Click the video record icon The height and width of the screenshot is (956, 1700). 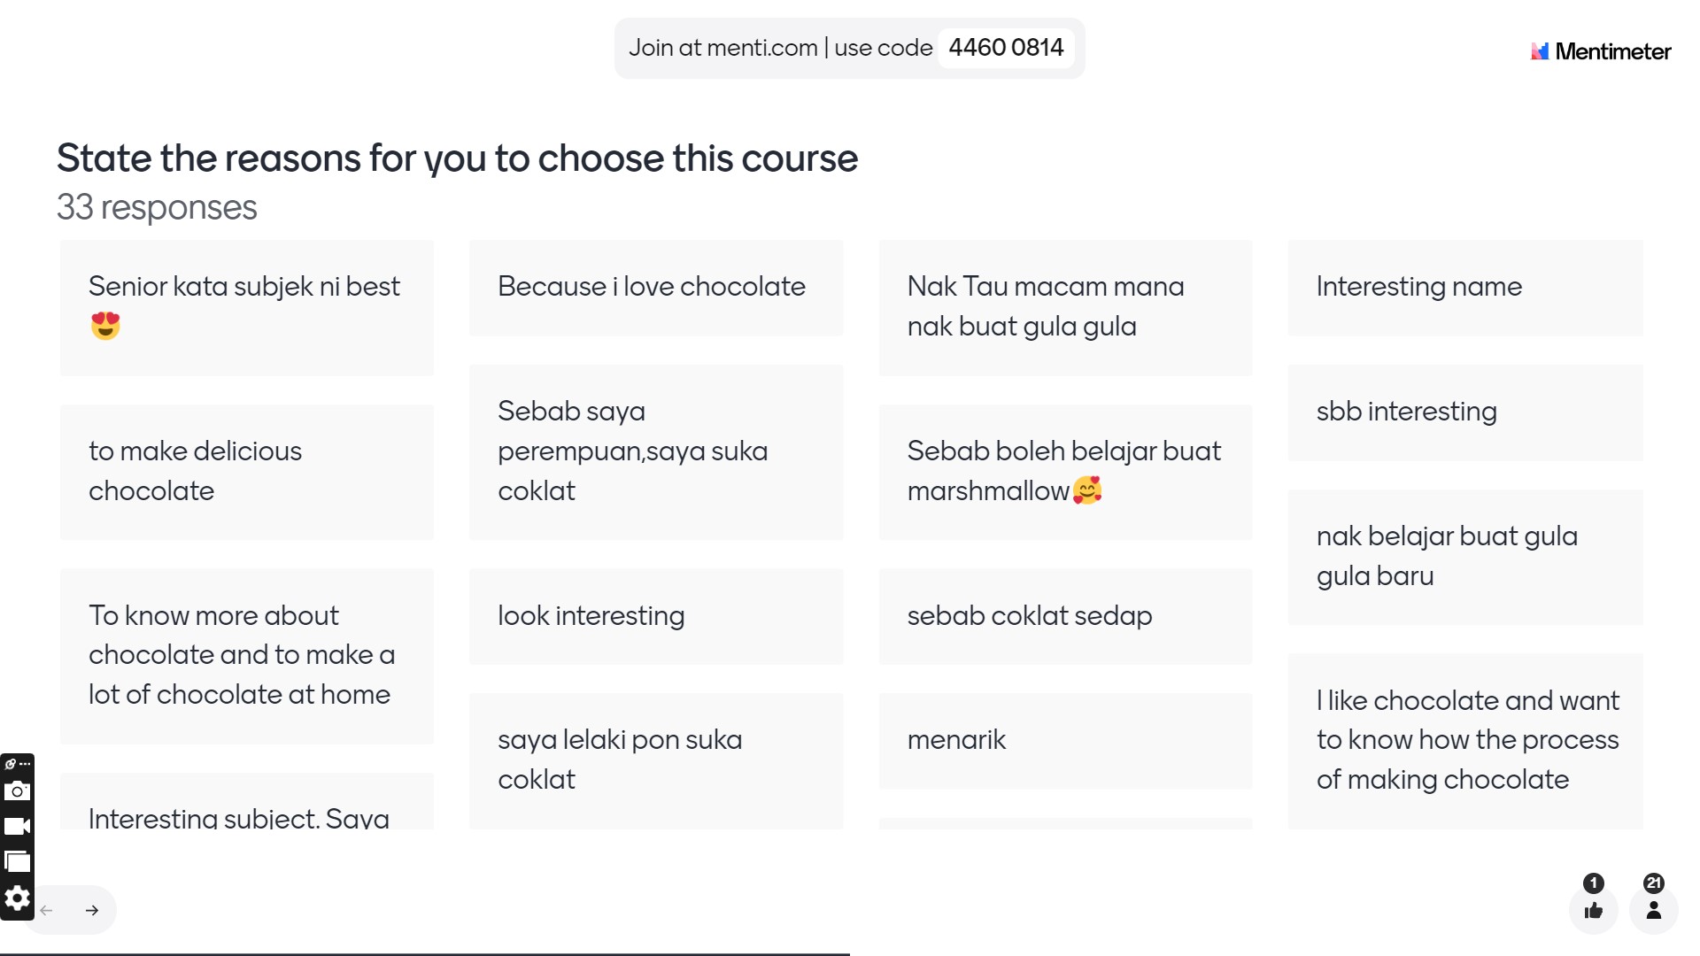coord(17,827)
